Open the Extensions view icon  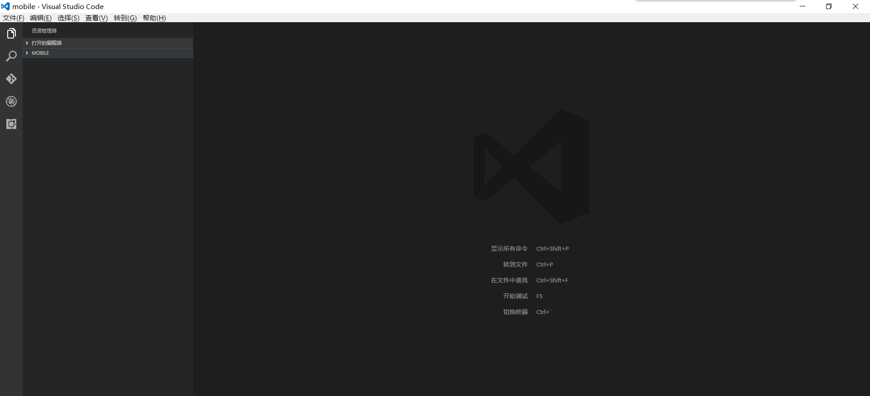click(x=11, y=124)
